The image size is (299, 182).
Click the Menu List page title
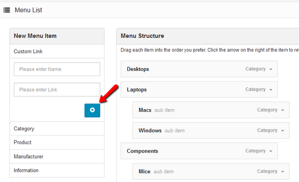click(29, 10)
